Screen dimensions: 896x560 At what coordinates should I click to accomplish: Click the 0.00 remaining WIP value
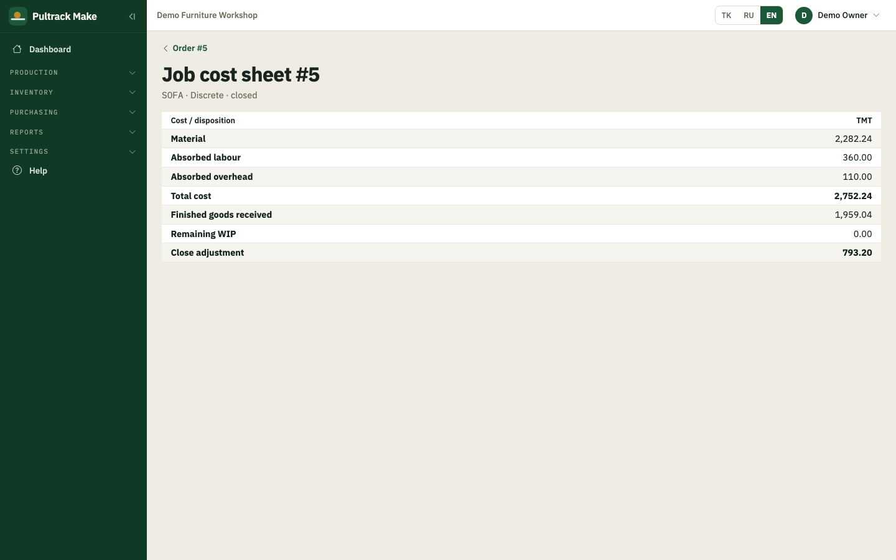(862, 234)
